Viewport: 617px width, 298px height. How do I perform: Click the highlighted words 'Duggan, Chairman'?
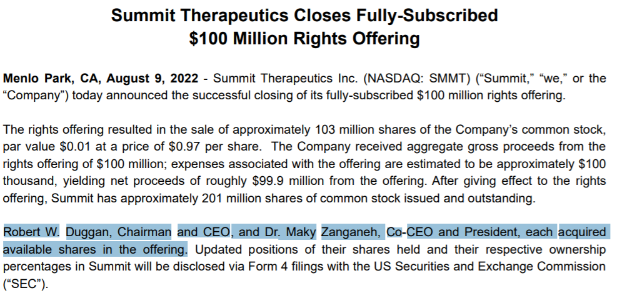click(118, 232)
